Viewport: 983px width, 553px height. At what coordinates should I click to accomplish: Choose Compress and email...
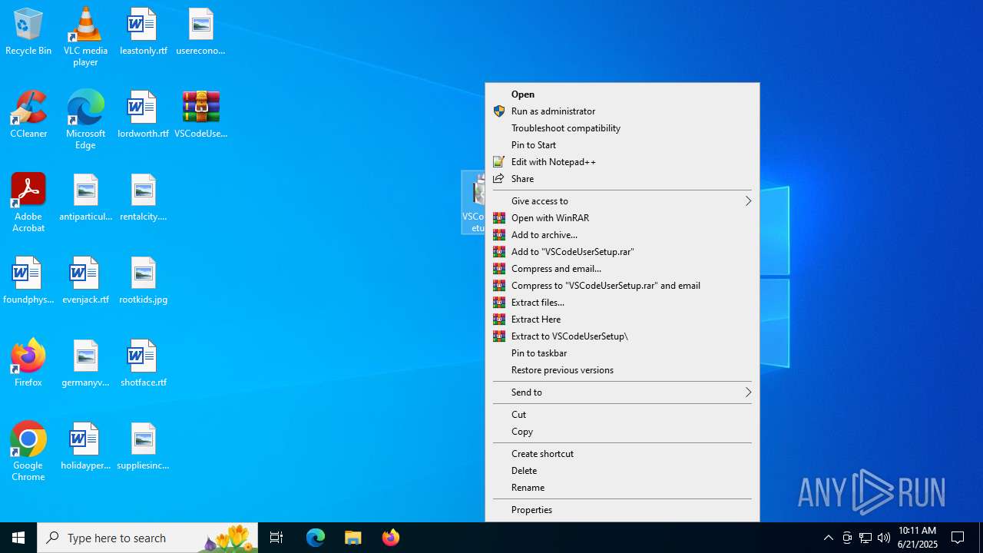[622, 269]
